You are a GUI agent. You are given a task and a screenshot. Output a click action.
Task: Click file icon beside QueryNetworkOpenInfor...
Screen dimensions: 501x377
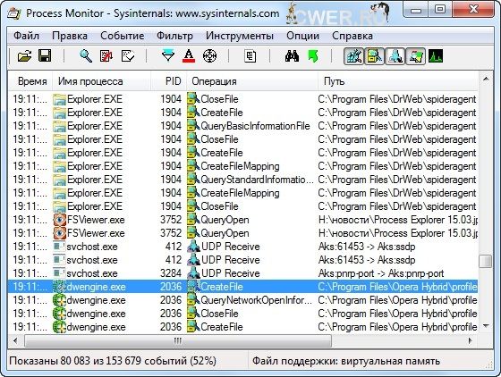click(193, 300)
